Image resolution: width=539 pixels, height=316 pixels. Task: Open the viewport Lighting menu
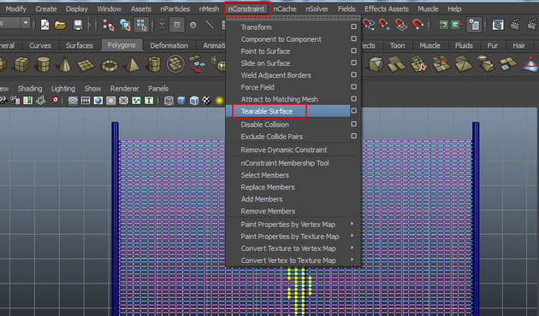63,89
